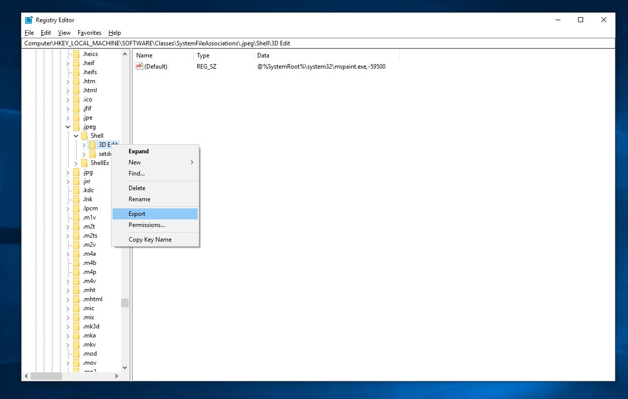This screenshot has height=399, width=628.
Task: Open the File menu
Action: pyautogui.click(x=29, y=33)
